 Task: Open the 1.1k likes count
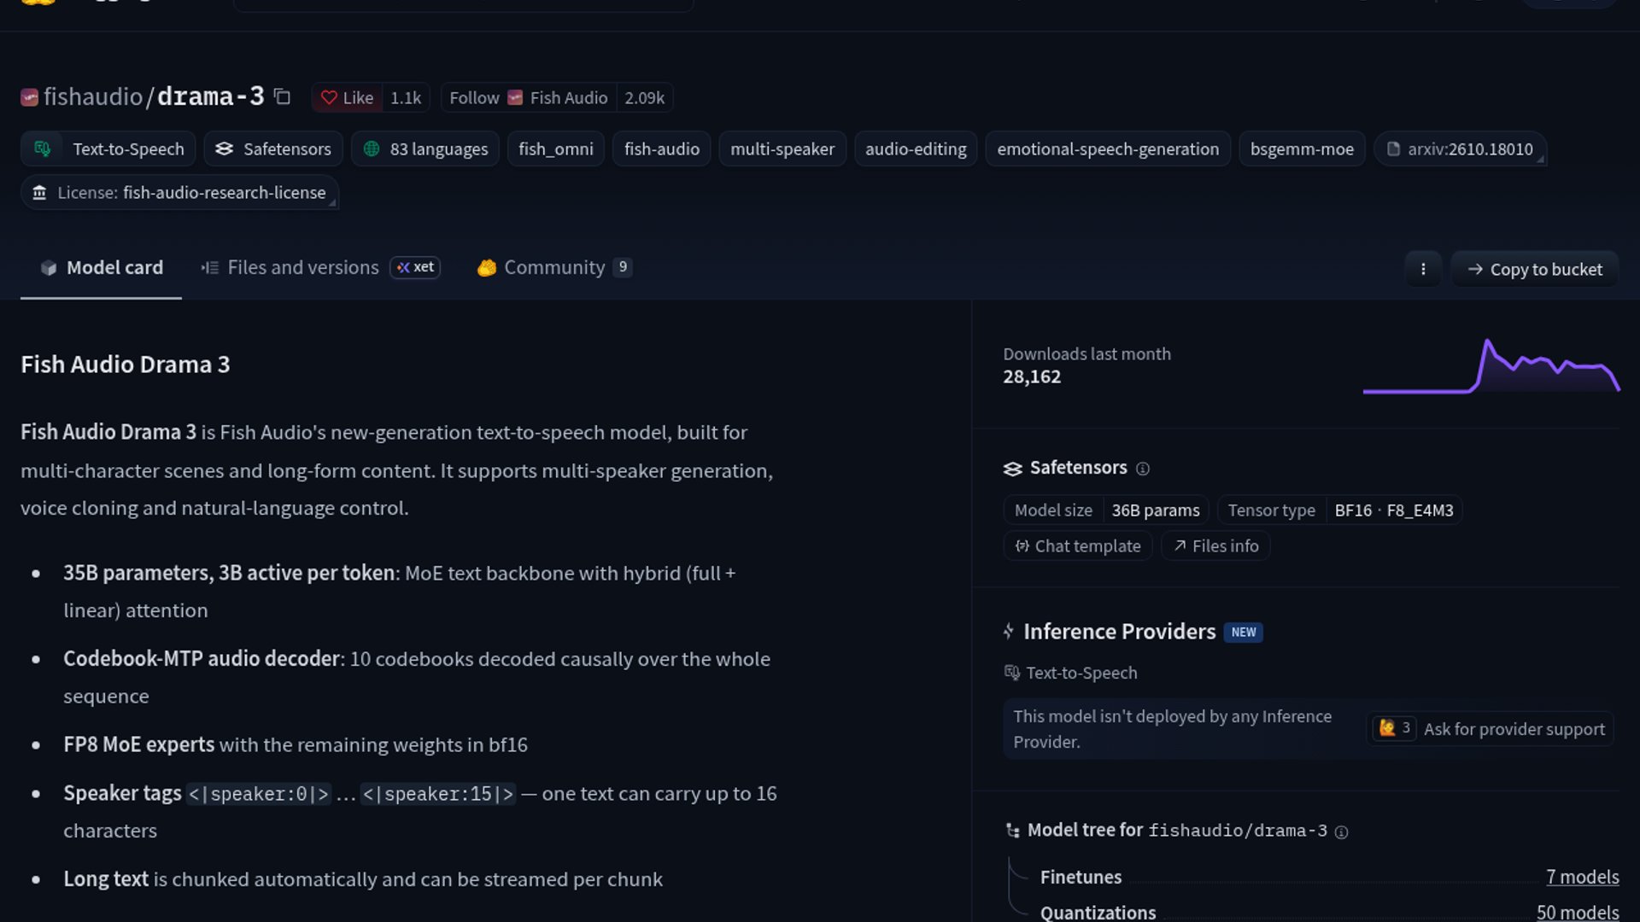coord(406,98)
